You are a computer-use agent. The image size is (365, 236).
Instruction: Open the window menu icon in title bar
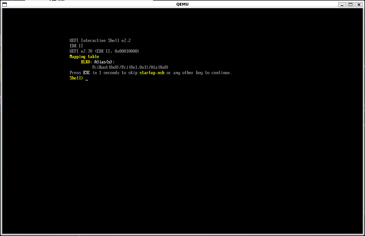[x=5, y=4]
